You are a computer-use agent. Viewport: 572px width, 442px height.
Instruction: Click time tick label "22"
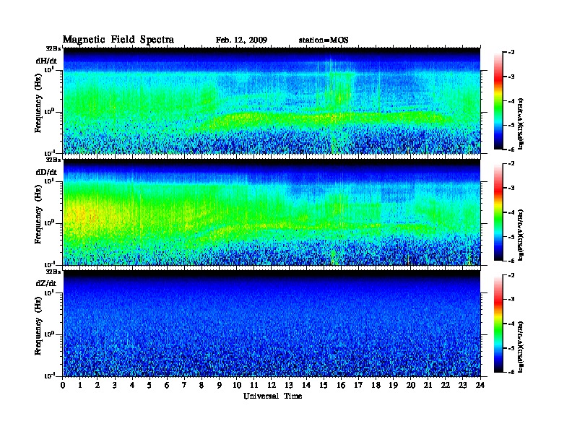(446, 385)
